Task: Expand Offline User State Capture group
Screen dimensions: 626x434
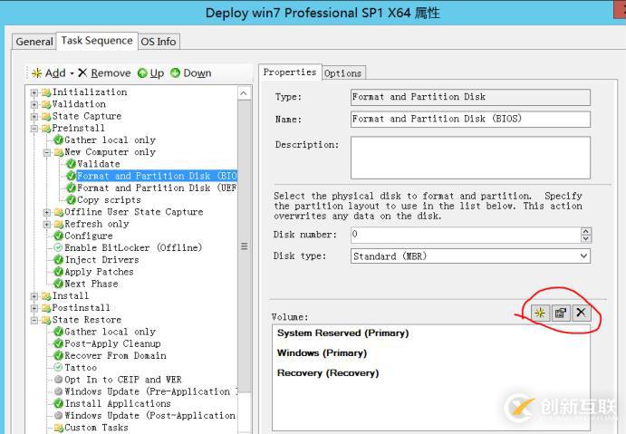Action: coord(47,212)
